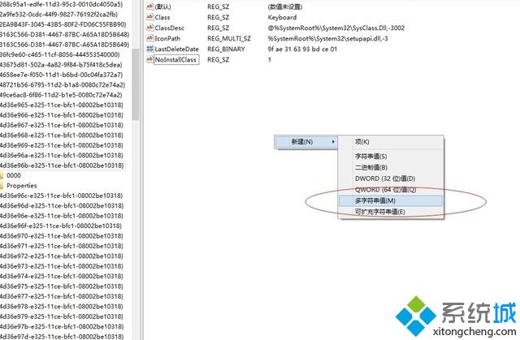Select key starting 4d36e977-e325
This screenshot has width=520, height=340.
tap(62, 296)
